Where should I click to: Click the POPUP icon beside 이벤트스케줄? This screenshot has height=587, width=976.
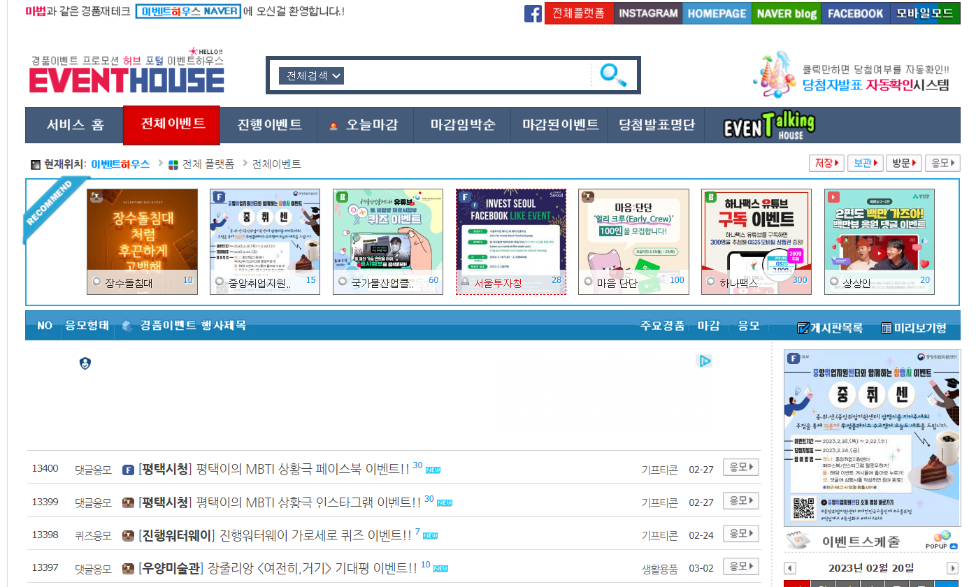(x=942, y=540)
